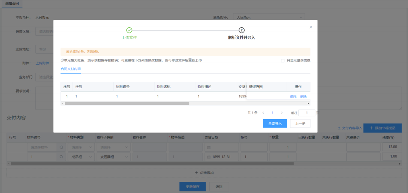
Task: Click the 上一步 button
Action: [300, 124]
